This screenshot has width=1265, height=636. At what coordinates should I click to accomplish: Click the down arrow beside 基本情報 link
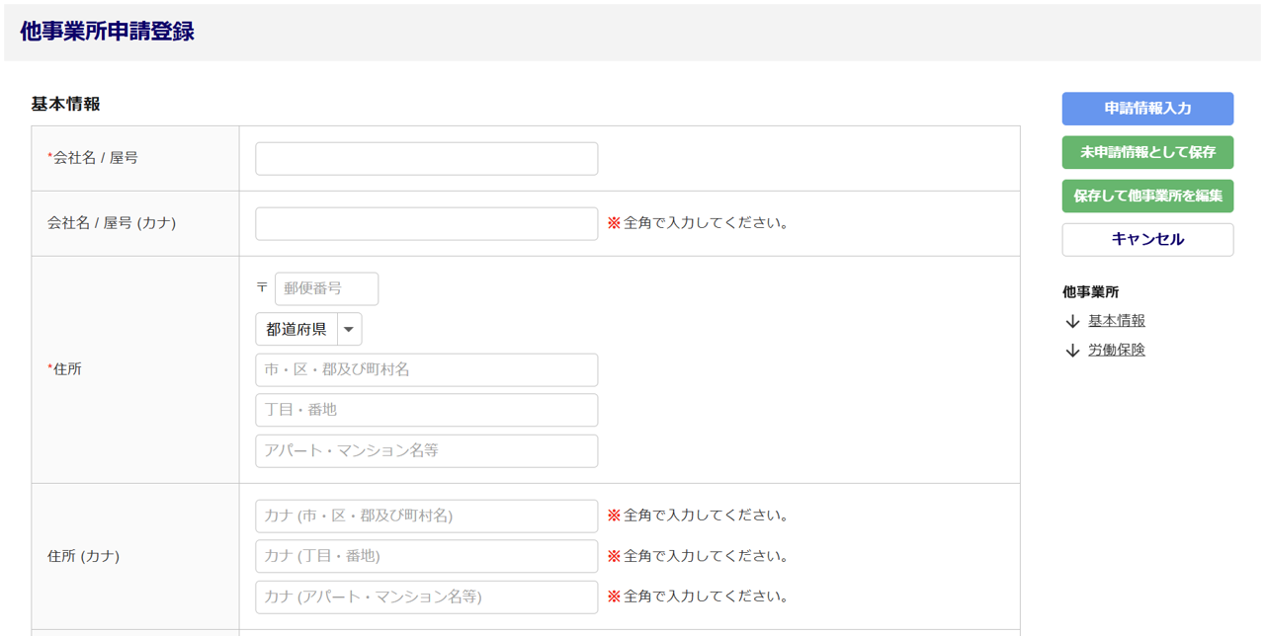(1072, 322)
